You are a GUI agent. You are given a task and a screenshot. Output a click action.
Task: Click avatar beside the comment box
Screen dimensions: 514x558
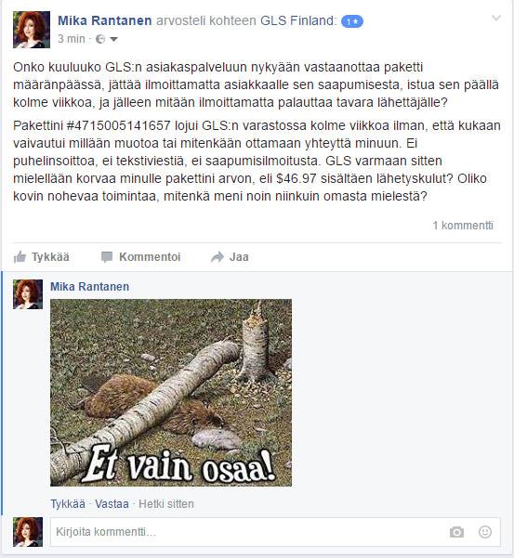[x=28, y=532]
